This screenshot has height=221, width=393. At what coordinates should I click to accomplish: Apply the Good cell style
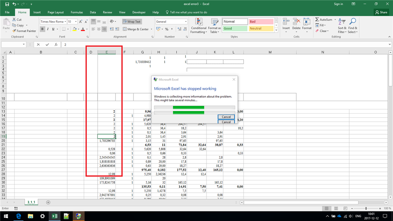pos(234,28)
